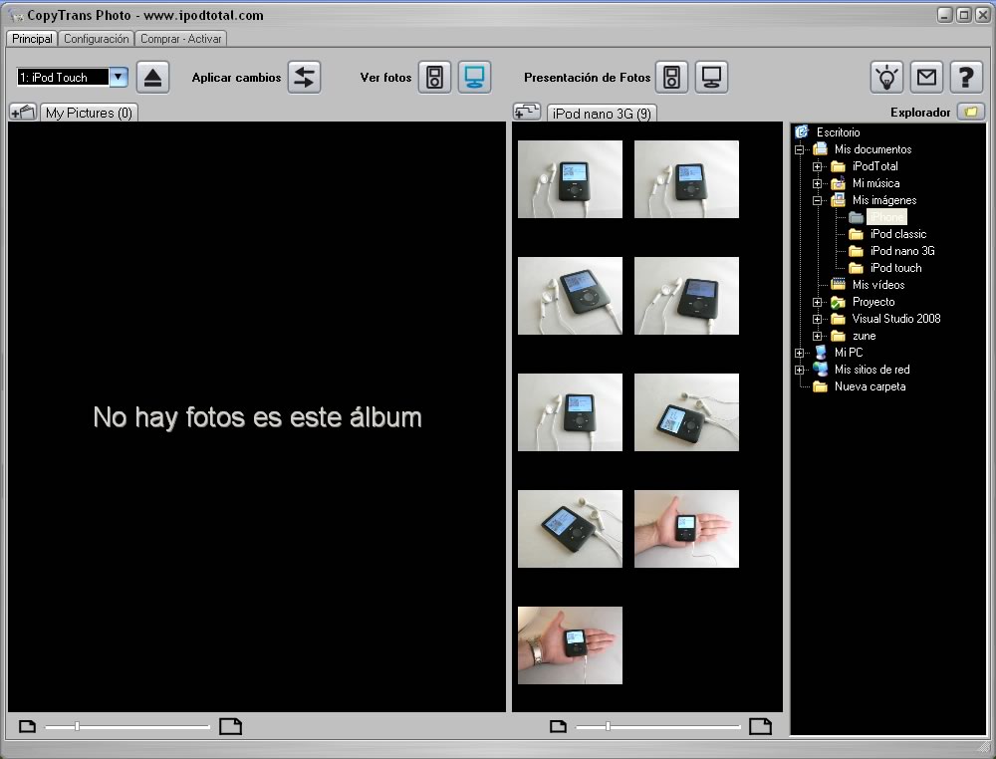Image resolution: width=996 pixels, height=759 pixels.
Task: Select the Visual Studio 2008 folder
Action: pyautogui.click(x=896, y=318)
